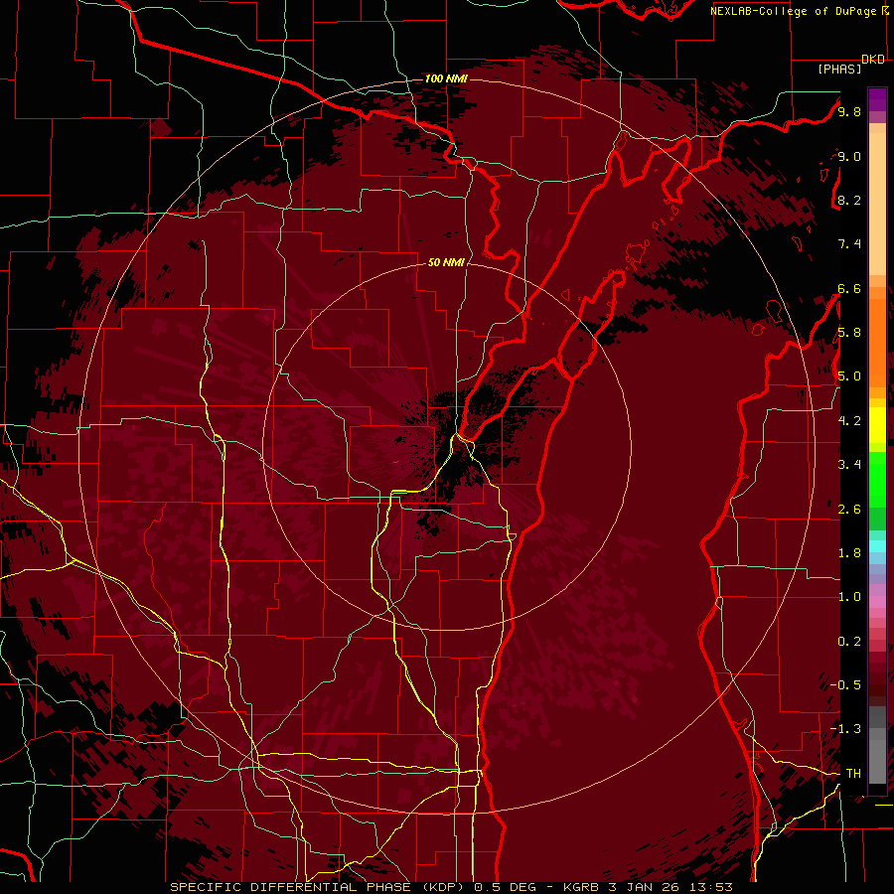Viewport: 894px width, 894px height.
Task: Click the orange segment of the color bar
Action: [x=877, y=342]
